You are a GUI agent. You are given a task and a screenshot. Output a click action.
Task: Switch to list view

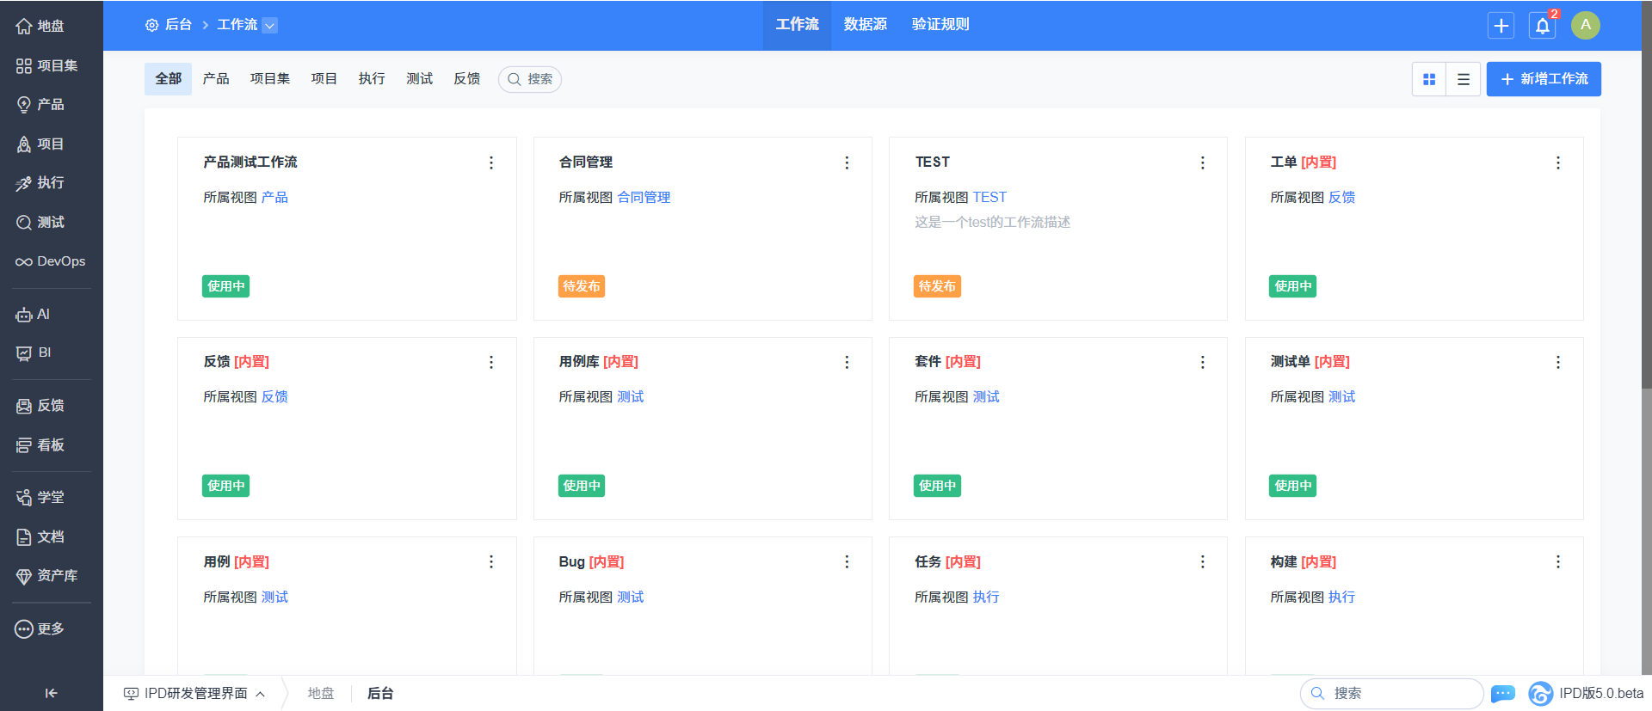1463,79
